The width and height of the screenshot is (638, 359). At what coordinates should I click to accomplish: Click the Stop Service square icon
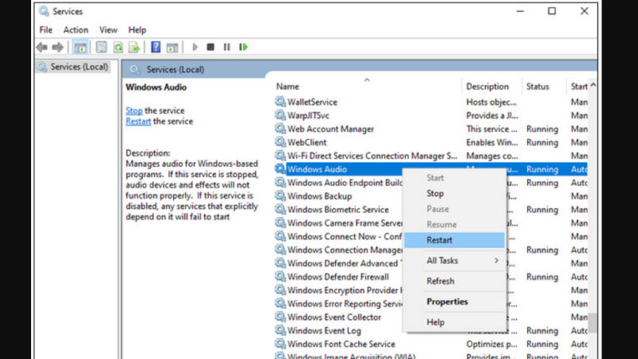click(211, 47)
